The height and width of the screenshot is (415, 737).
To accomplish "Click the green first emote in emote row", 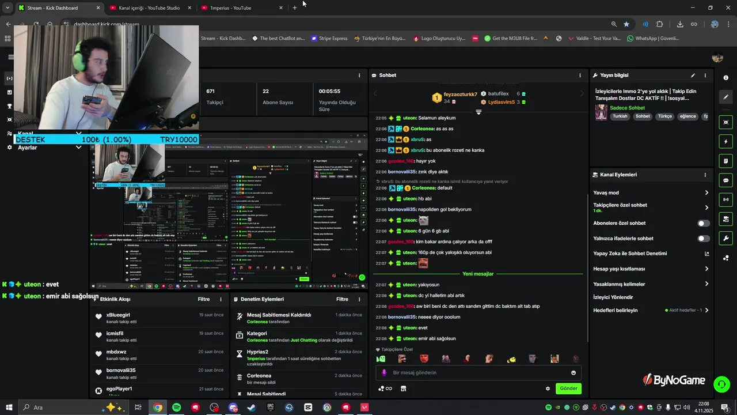I will (x=381, y=359).
